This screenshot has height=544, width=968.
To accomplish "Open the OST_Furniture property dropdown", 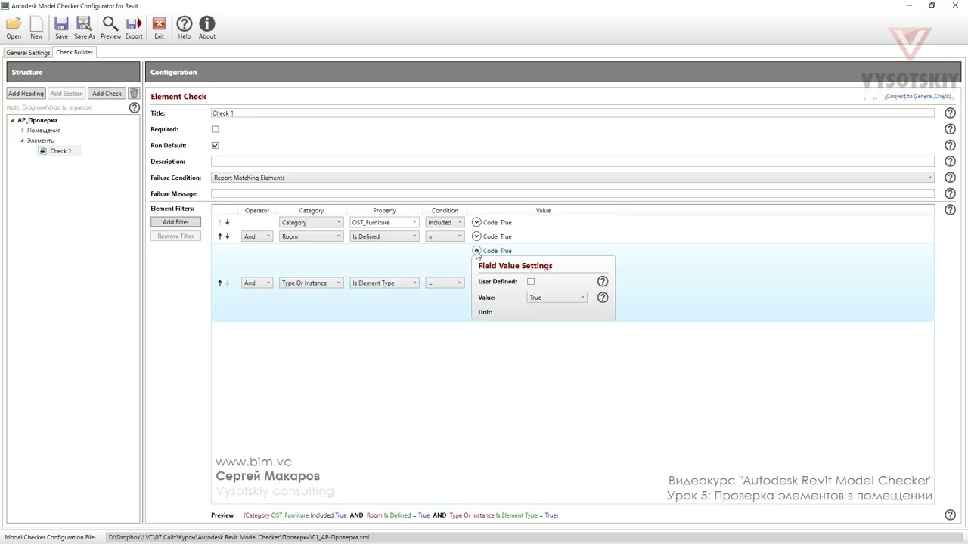I will (x=384, y=222).
